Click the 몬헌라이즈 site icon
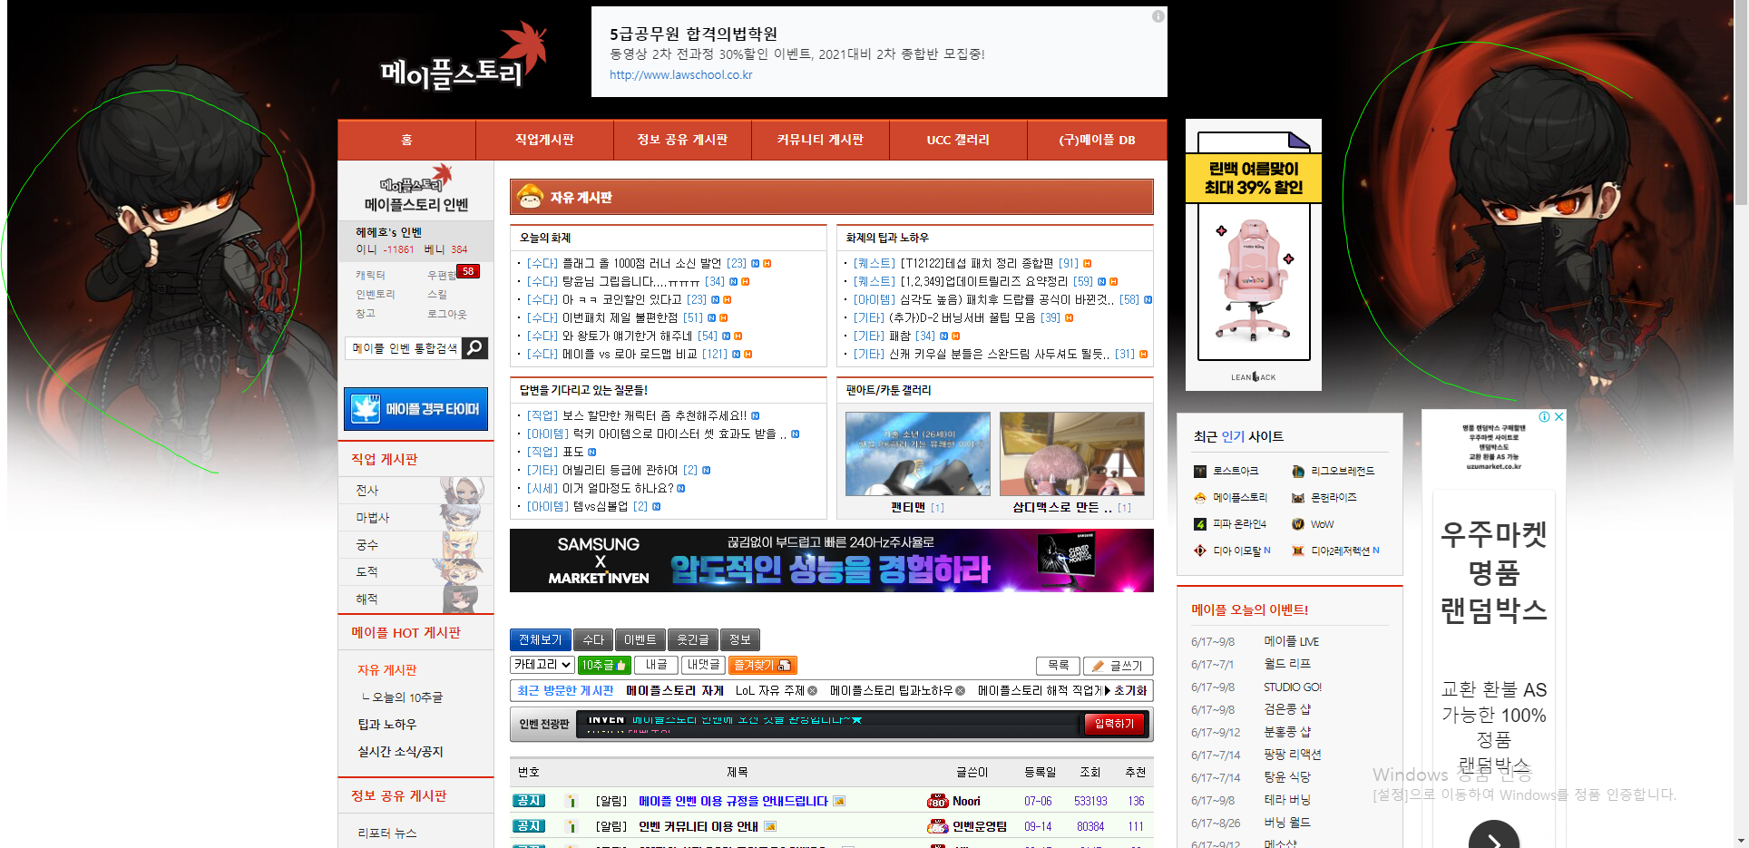 pos(1298,498)
